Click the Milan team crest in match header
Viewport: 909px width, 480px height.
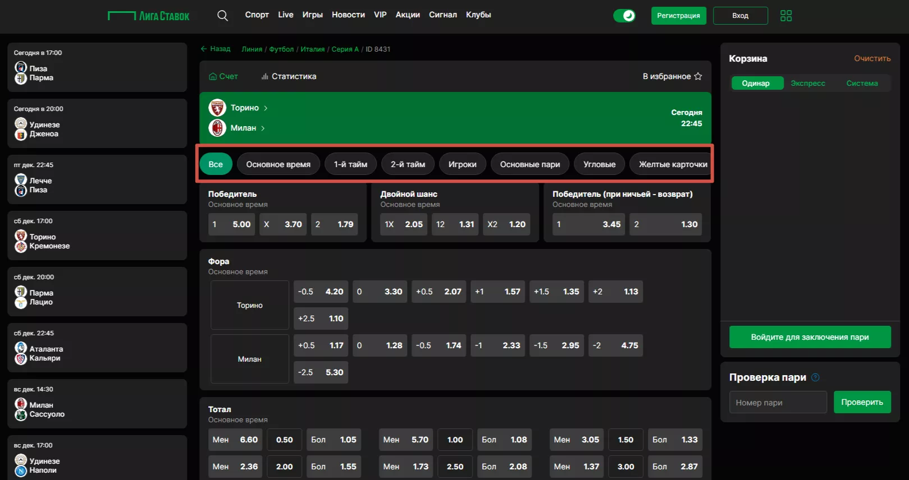pos(217,128)
